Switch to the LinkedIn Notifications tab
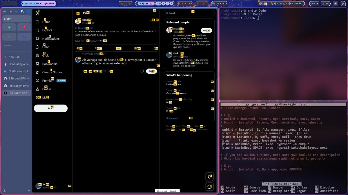The height and width of the screenshot is (195, 348). coord(17,71)
